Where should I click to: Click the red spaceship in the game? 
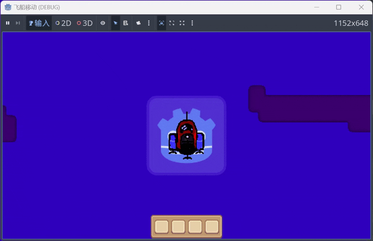(187, 136)
